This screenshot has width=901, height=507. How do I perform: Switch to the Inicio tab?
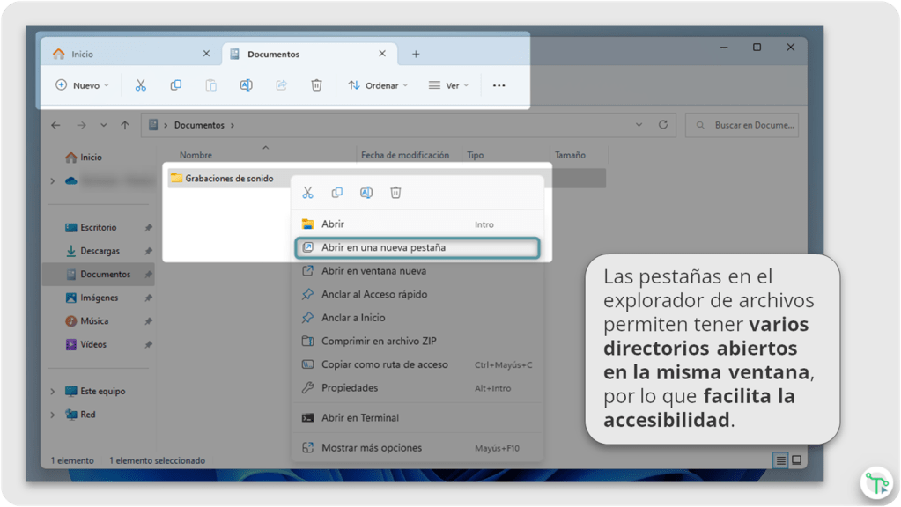[x=130, y=54]
